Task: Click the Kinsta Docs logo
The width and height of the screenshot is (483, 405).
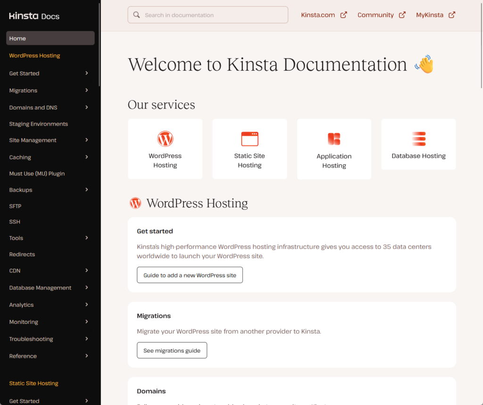Action: click(34, 16)
